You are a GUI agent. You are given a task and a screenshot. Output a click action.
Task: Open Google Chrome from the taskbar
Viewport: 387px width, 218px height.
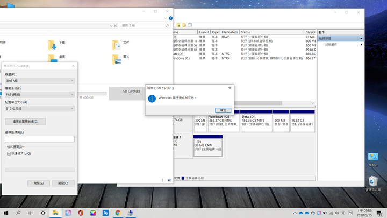tap(118, 213)
